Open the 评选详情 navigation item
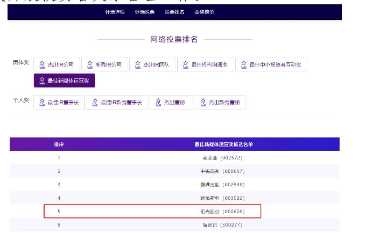366x233 pixels. click(x=115, y=12)
